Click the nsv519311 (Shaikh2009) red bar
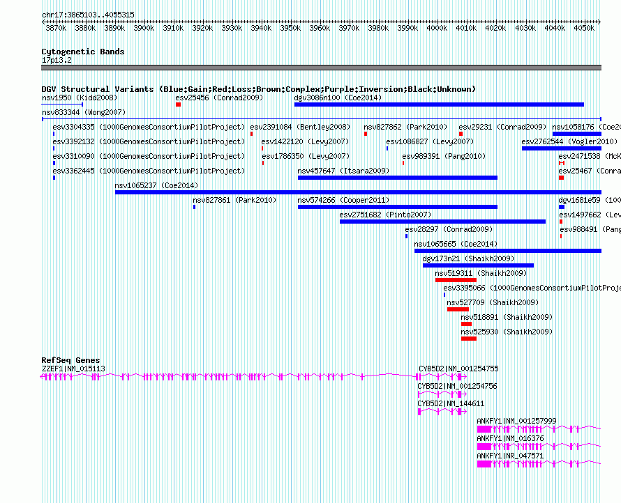This screenshot has height=503, width=621. (456, 280)
